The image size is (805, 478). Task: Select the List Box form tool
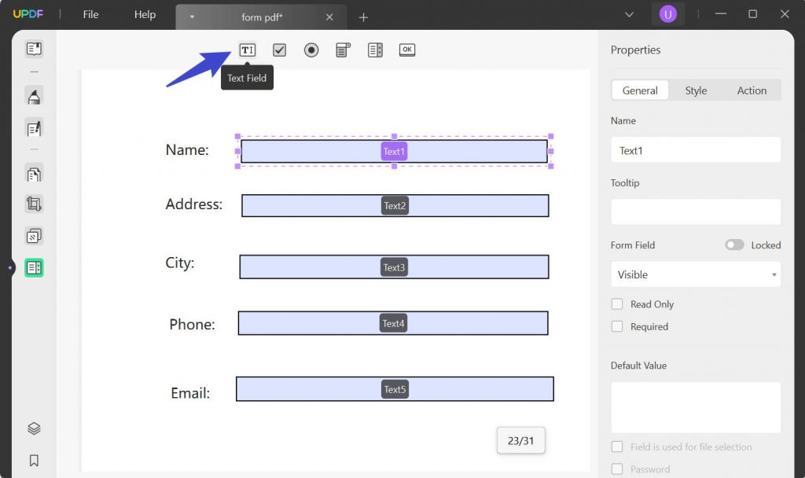point(375,50)
